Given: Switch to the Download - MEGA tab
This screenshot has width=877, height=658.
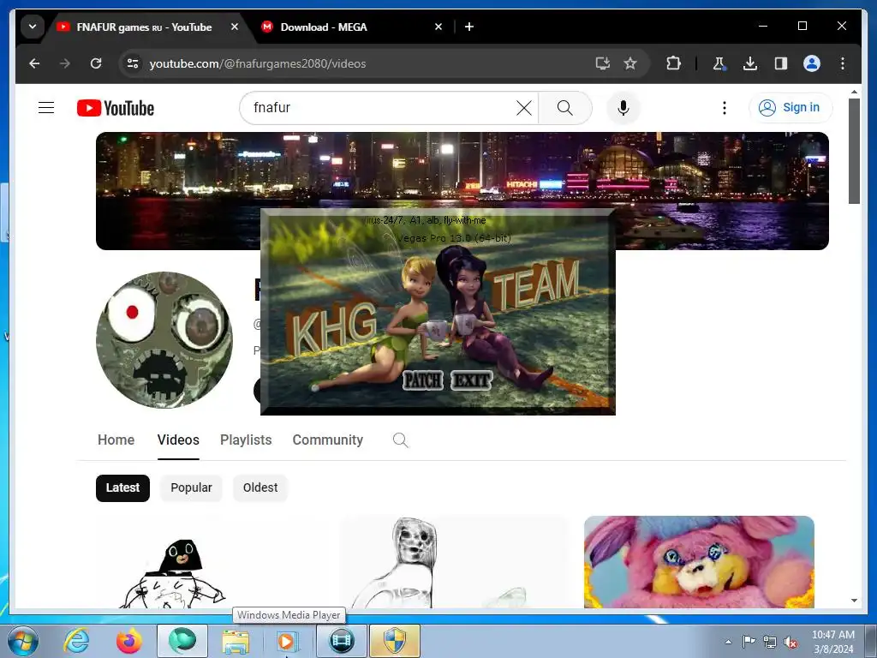Looking at the screenshot, I should click(324, 27).
